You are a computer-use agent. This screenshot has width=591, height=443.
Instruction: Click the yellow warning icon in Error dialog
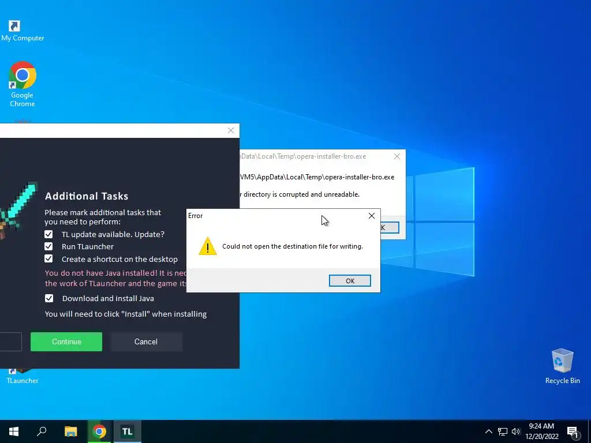[208, 246]
